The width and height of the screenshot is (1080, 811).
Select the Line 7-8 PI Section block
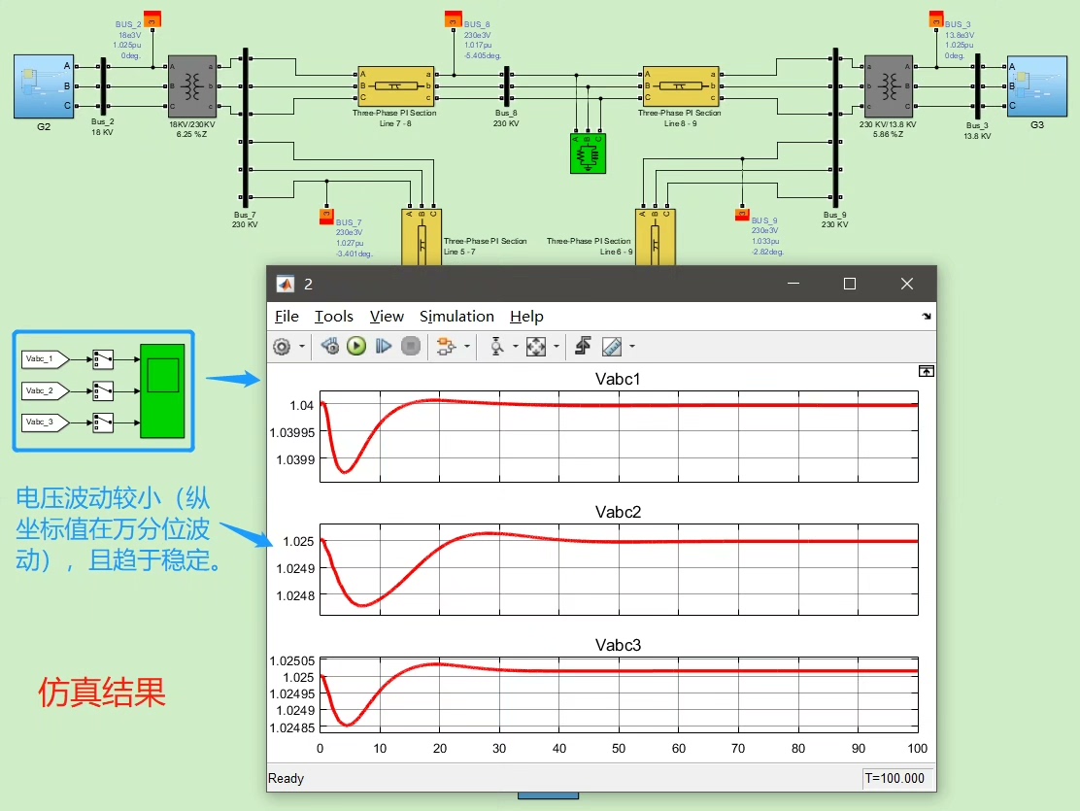coord(395,86)
